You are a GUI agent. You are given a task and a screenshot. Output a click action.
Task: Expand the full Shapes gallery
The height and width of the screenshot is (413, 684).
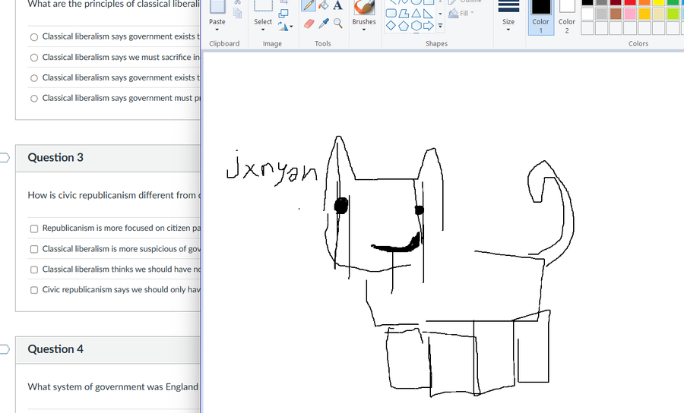tap(440, 26)
